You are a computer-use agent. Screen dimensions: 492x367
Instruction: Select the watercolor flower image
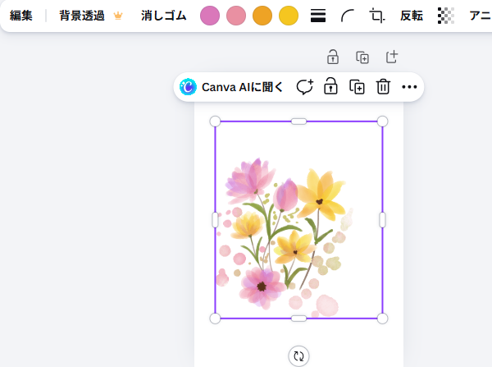(298, 220)
